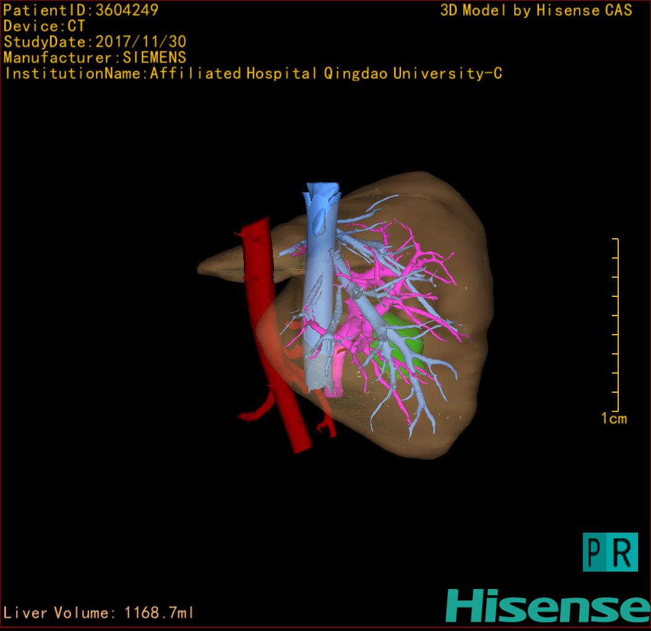Click the StudyDate 2017/11/30 text
651x631 pixels.
(95, 42)
